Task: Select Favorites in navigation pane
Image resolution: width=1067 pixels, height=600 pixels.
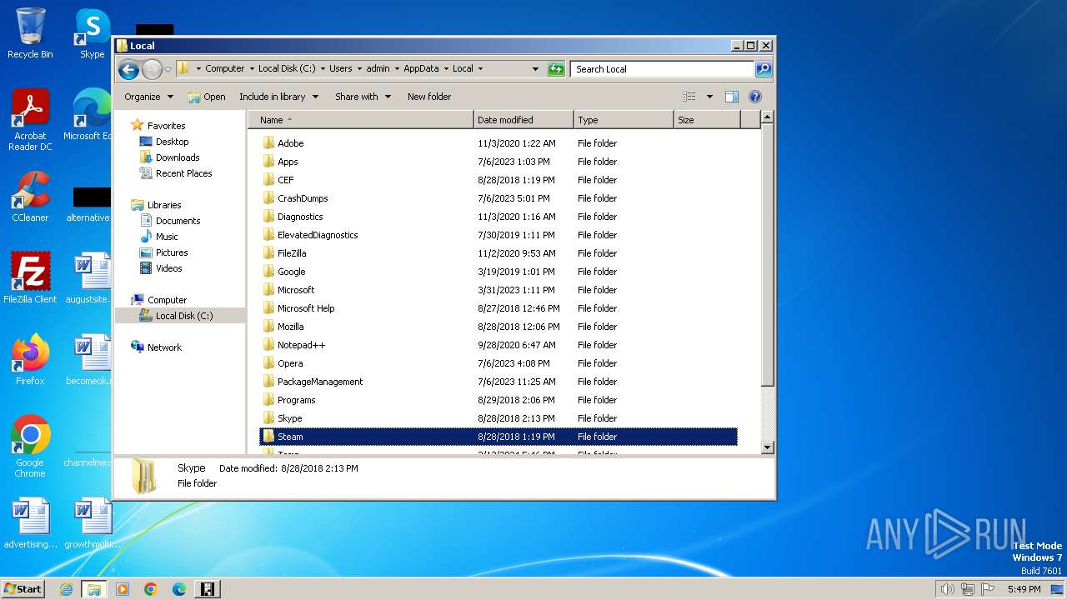Action: (166, 126)
